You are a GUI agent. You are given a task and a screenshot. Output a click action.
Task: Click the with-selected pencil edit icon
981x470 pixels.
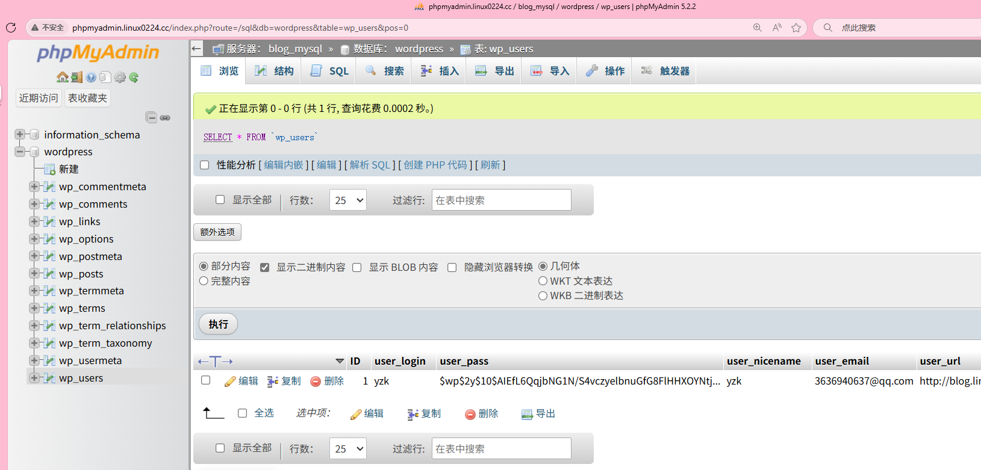[356, 414]
